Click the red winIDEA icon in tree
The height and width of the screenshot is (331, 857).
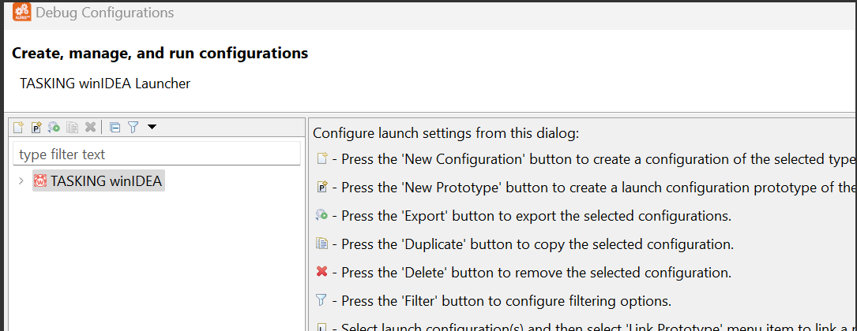coord(40,182)
